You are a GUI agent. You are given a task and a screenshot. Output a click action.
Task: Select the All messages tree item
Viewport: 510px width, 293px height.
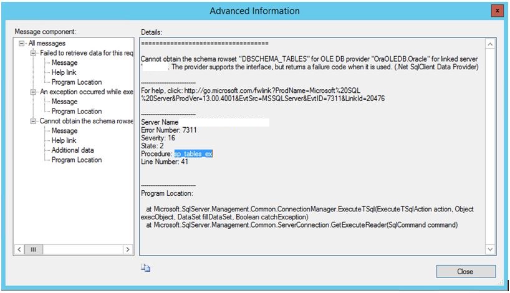[47, 43]
